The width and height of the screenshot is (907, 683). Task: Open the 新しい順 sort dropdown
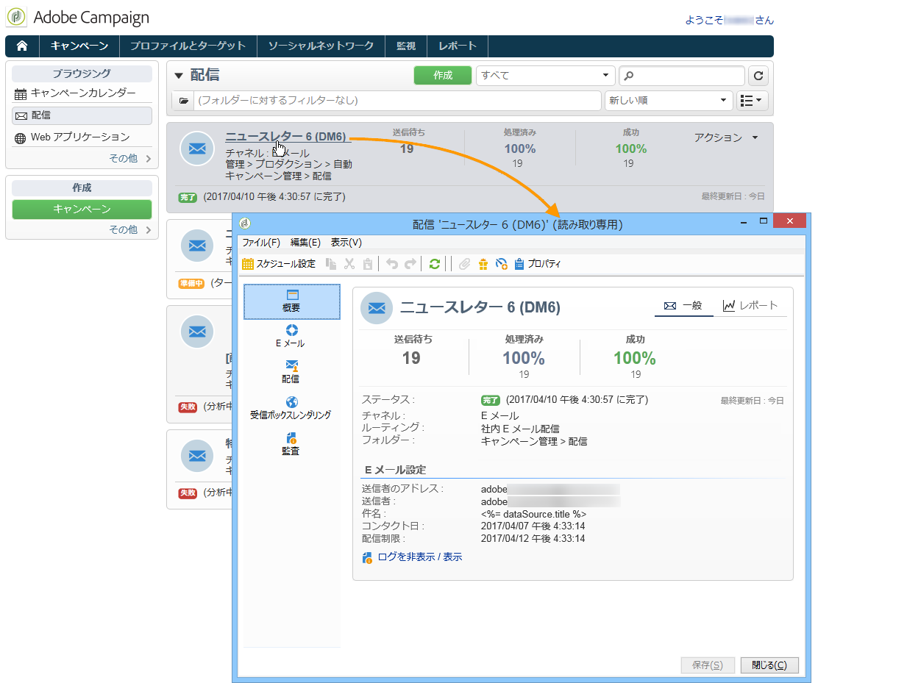pyautogui.click(x=669, y=101)
